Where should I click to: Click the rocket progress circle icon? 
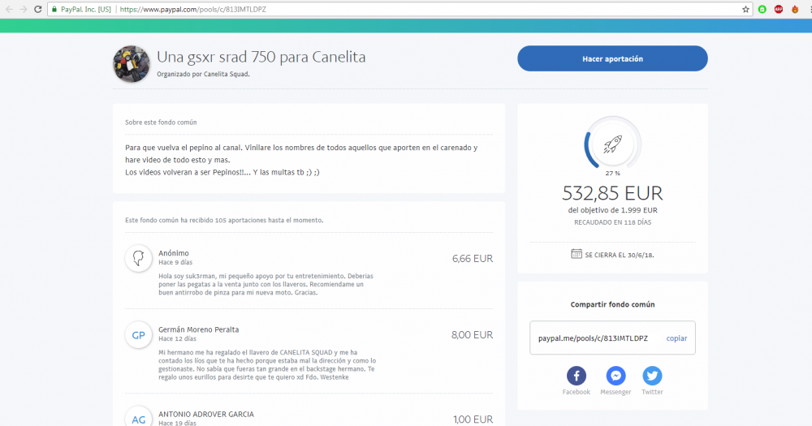[612, 144]
